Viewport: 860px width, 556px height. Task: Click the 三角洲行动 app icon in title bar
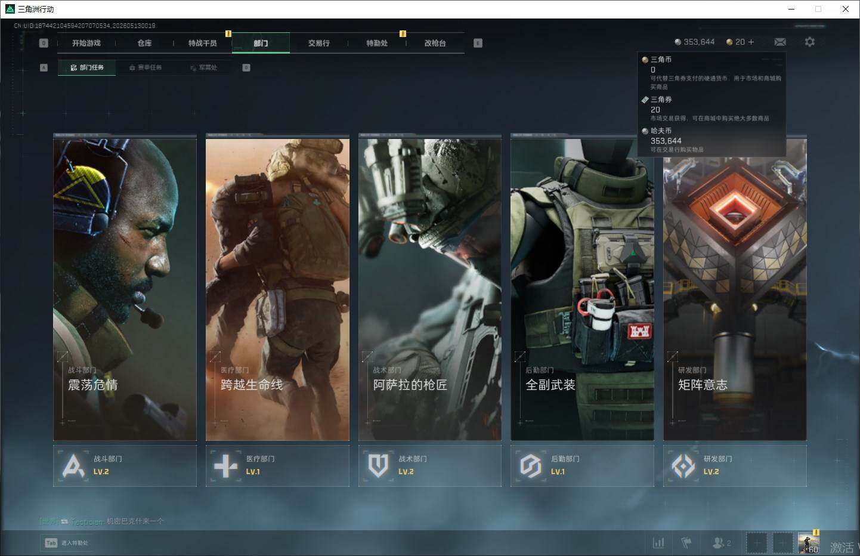[x=10, y=9]
